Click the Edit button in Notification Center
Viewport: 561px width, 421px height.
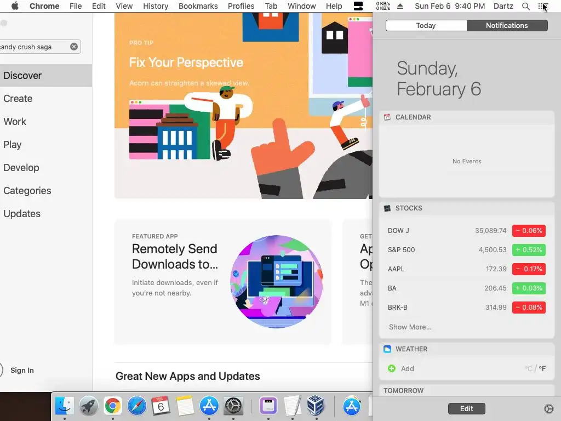point(467,408)
